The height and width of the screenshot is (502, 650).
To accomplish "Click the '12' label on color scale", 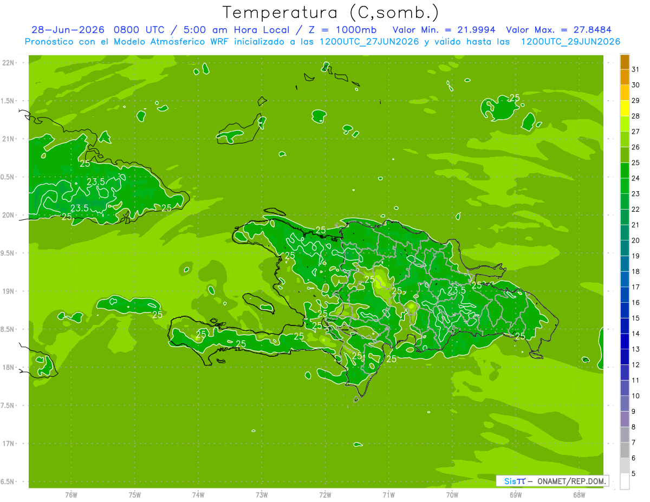I will click(636, 365).
